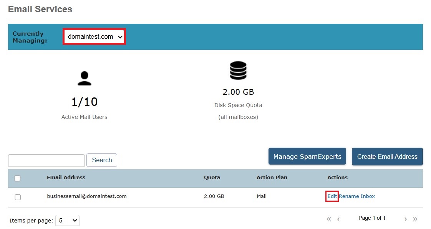Go to the previous page arrow

click(338, 219)
